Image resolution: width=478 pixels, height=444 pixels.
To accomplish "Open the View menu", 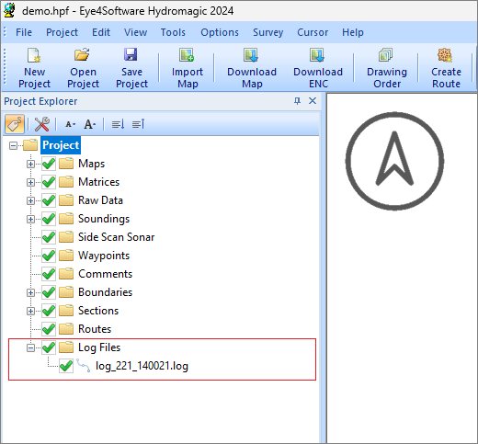I will pyautogui.click(x=135, y=32).
